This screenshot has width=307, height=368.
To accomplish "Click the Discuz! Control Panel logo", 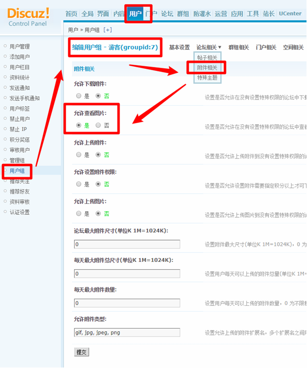I will coord(28,17).
